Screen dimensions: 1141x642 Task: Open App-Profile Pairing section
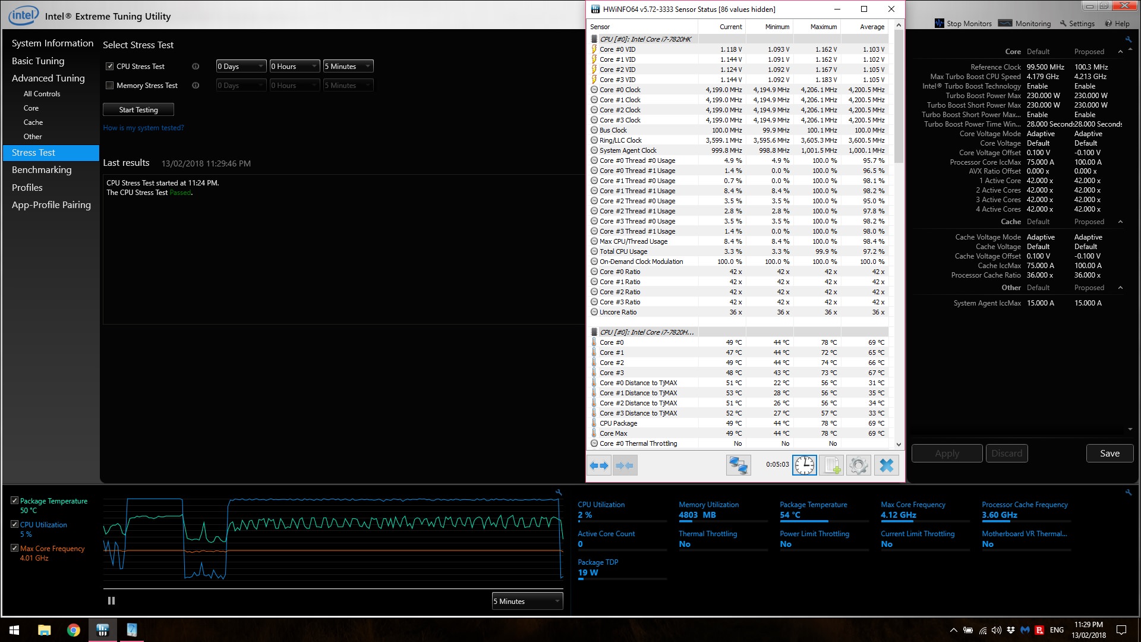tap(51, 205)
